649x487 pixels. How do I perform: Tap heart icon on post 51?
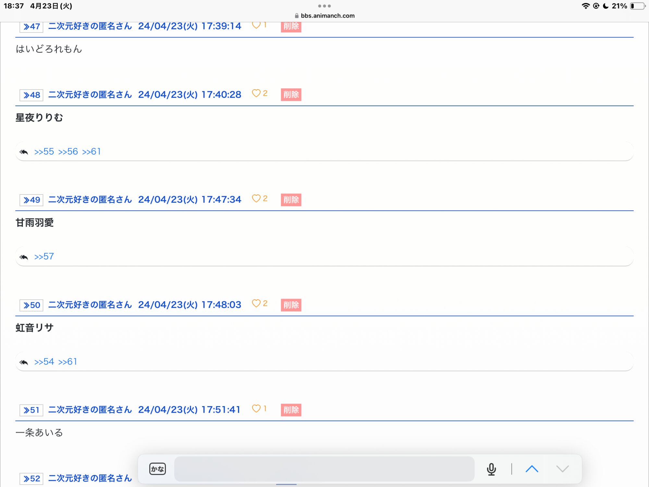(x=256, y=408)
